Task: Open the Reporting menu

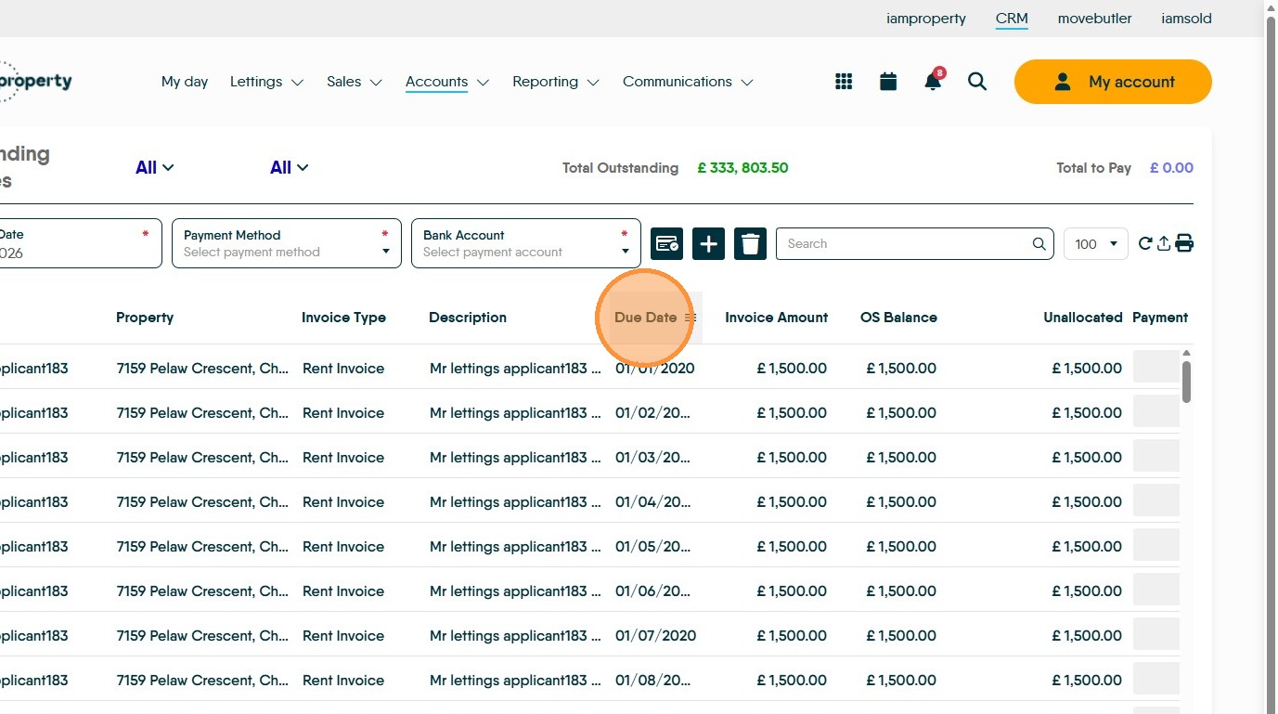Action: pos(555,82)
